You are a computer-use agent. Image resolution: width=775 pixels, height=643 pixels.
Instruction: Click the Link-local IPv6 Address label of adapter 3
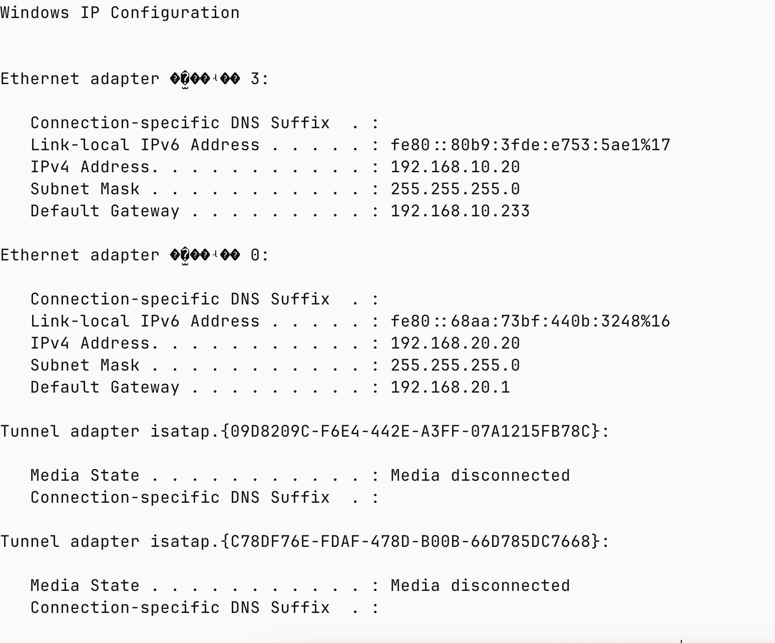[145, 145]
